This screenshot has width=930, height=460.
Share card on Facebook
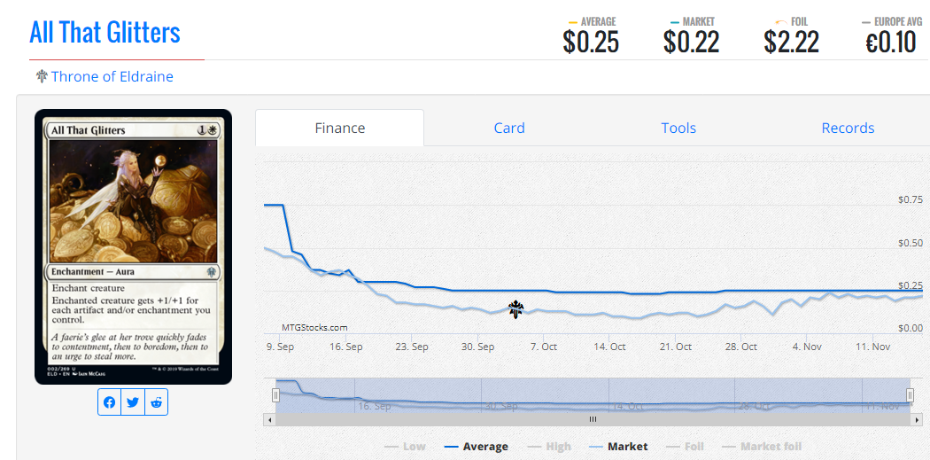click(109, 402)
